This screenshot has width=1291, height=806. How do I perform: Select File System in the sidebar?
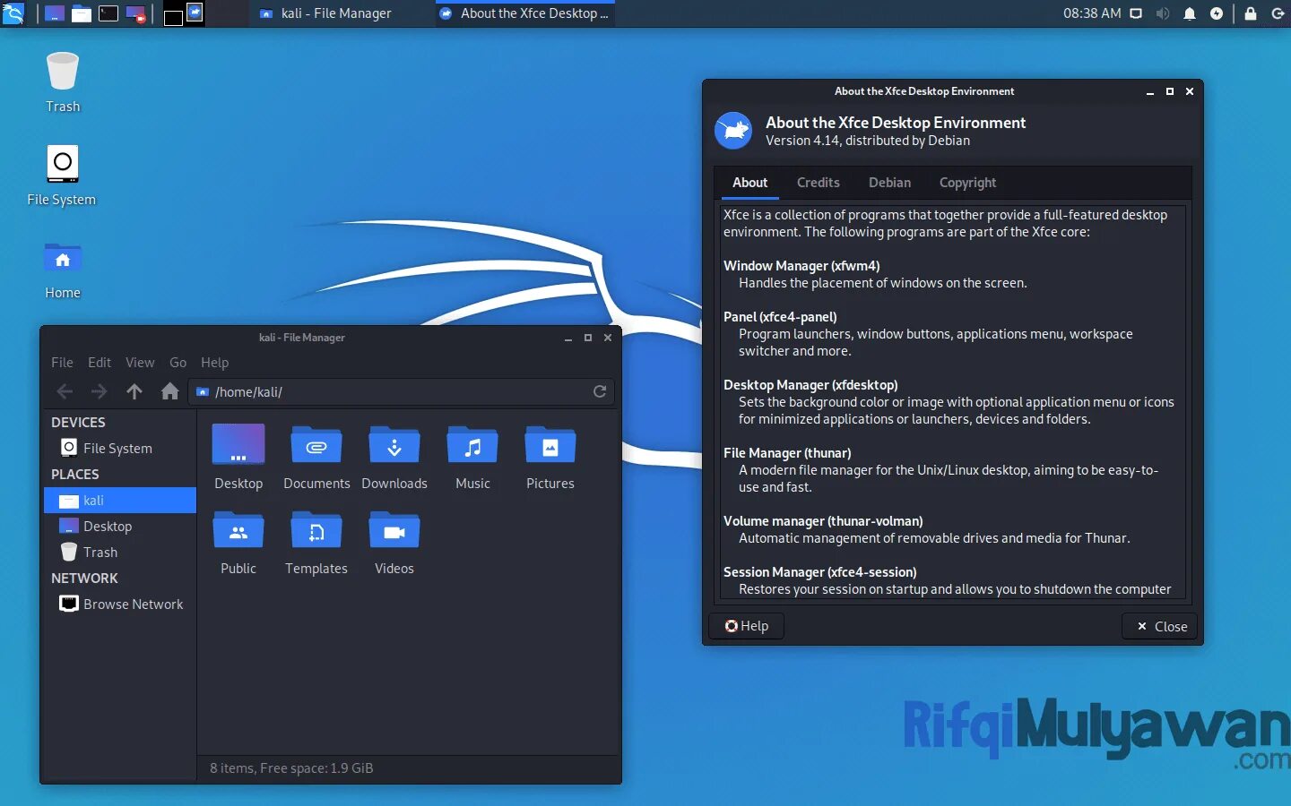[x=119, y=448]
